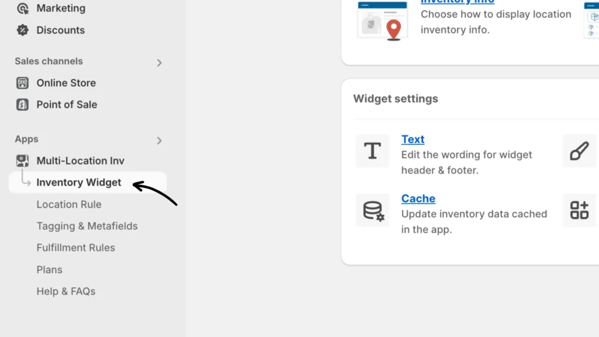Screen dimensions: 599x337
Task: Open the Cache settings link
Action: (x=418, y=198)
